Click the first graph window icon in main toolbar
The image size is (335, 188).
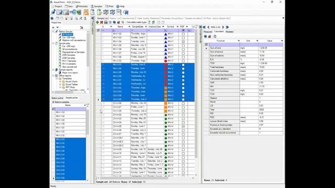[x=59, y=12]
